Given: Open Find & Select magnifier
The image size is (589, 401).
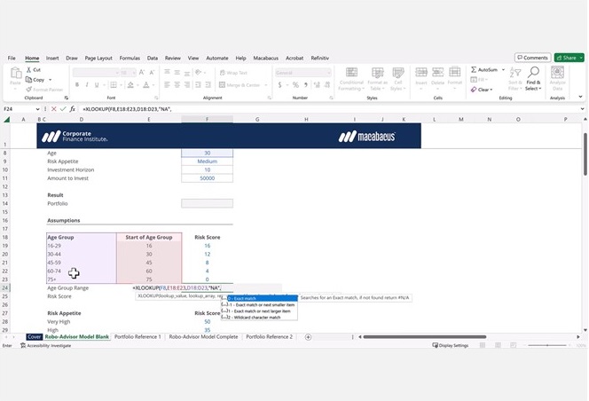Looking at the screenshot, I should [x=533, y=79].
